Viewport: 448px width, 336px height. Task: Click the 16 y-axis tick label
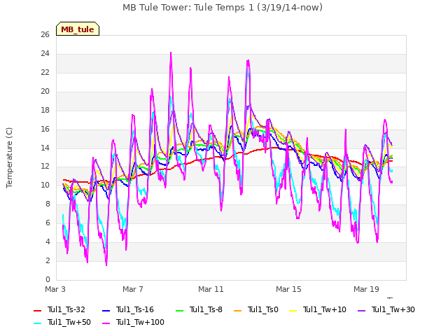pos(45,129)
